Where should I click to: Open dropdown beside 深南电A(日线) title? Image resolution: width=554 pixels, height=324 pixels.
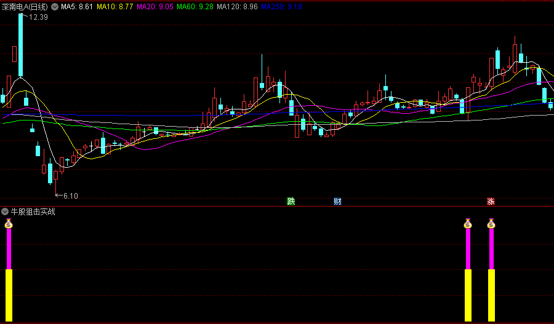pos(55,6)
